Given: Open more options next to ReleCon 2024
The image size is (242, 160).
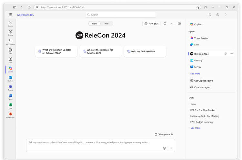Looking at the screenshot, I should [231, 54].
